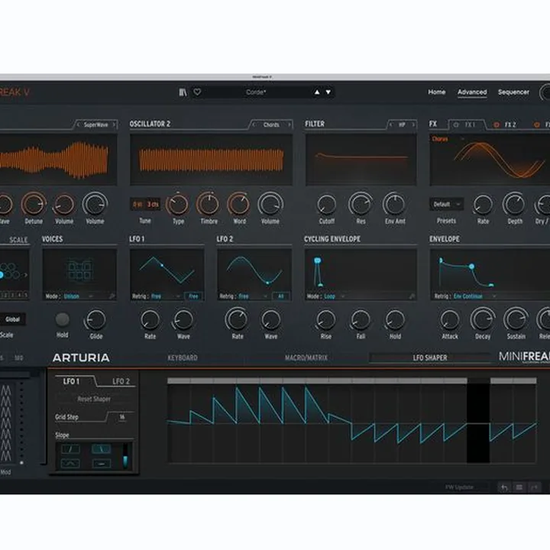Open the Chorus effect type dropdown
The width and height of the screenshot is (550, 550).
point(448,139)
